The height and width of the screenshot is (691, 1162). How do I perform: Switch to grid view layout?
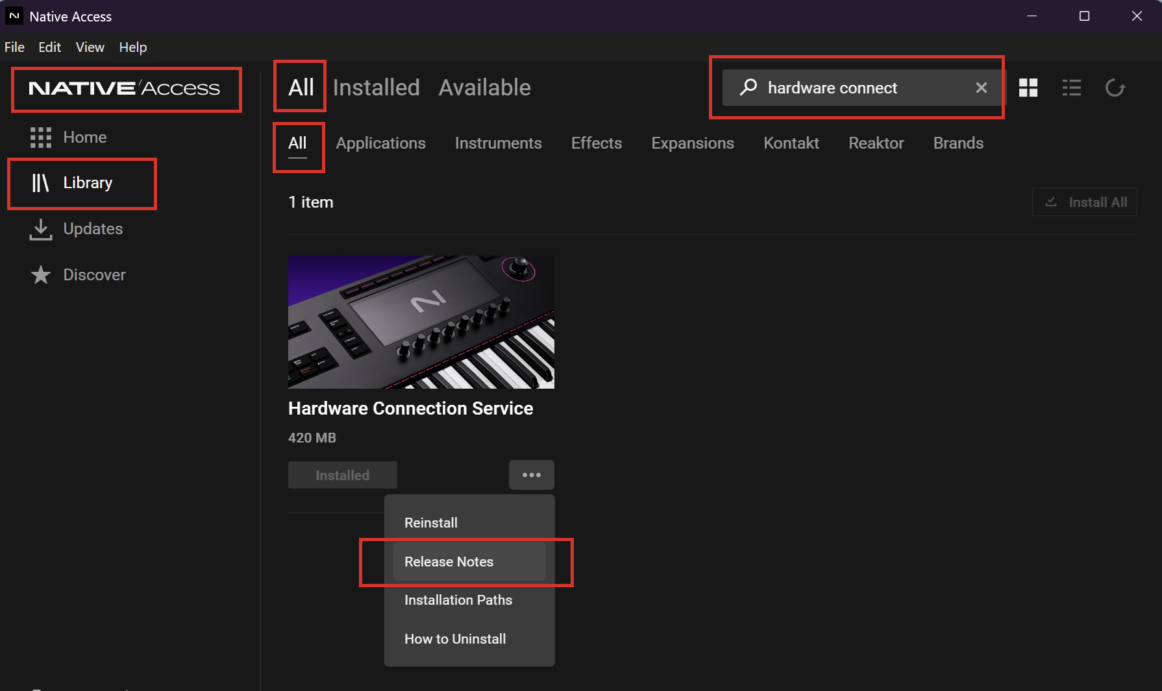[1028, 88]
